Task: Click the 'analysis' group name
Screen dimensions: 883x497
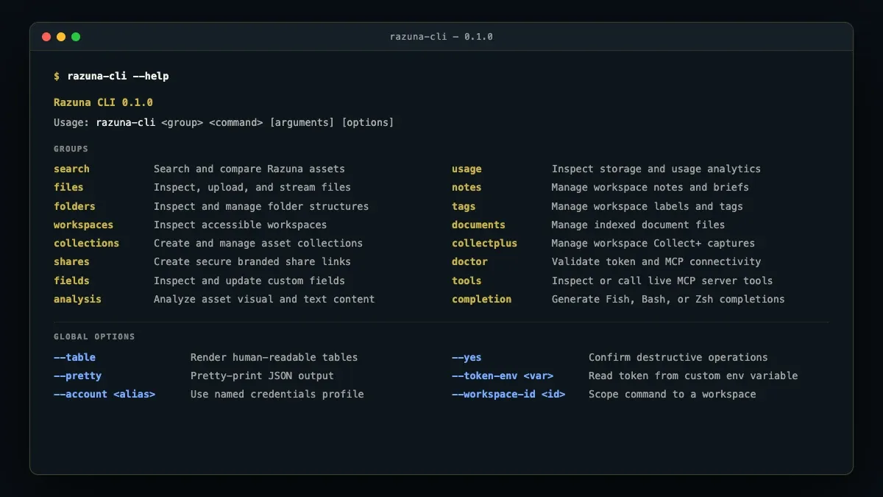Action: 77,299
